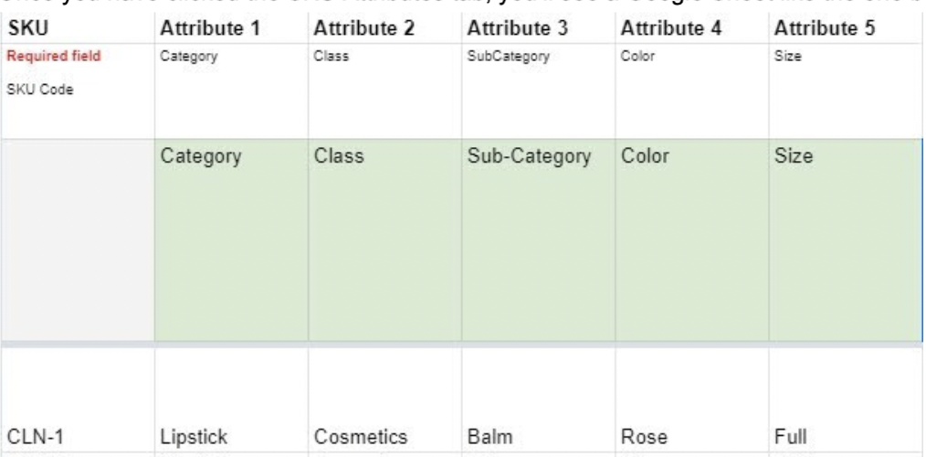The image size is (926, 457).
Task: Select the SKU Code label cell
Action: (40, 90)
